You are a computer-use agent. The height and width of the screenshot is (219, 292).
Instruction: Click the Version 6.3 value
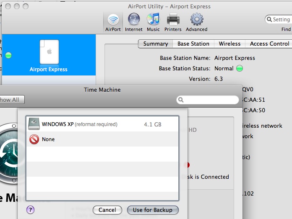(x=219, y=79)
